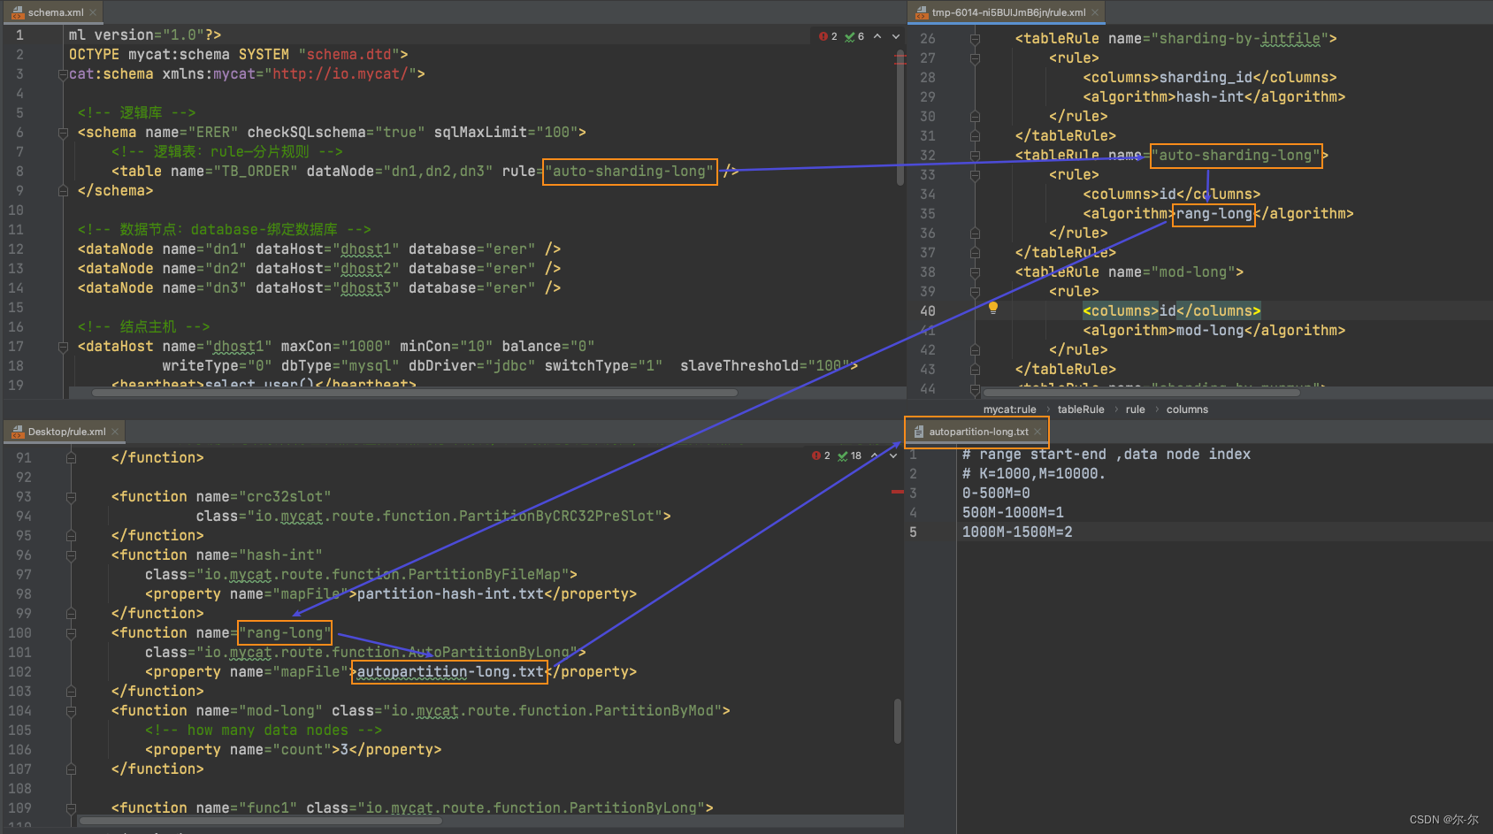
Task: Collapse the mycat:schema fold on line 3
Action: click(x=63, y=74)
